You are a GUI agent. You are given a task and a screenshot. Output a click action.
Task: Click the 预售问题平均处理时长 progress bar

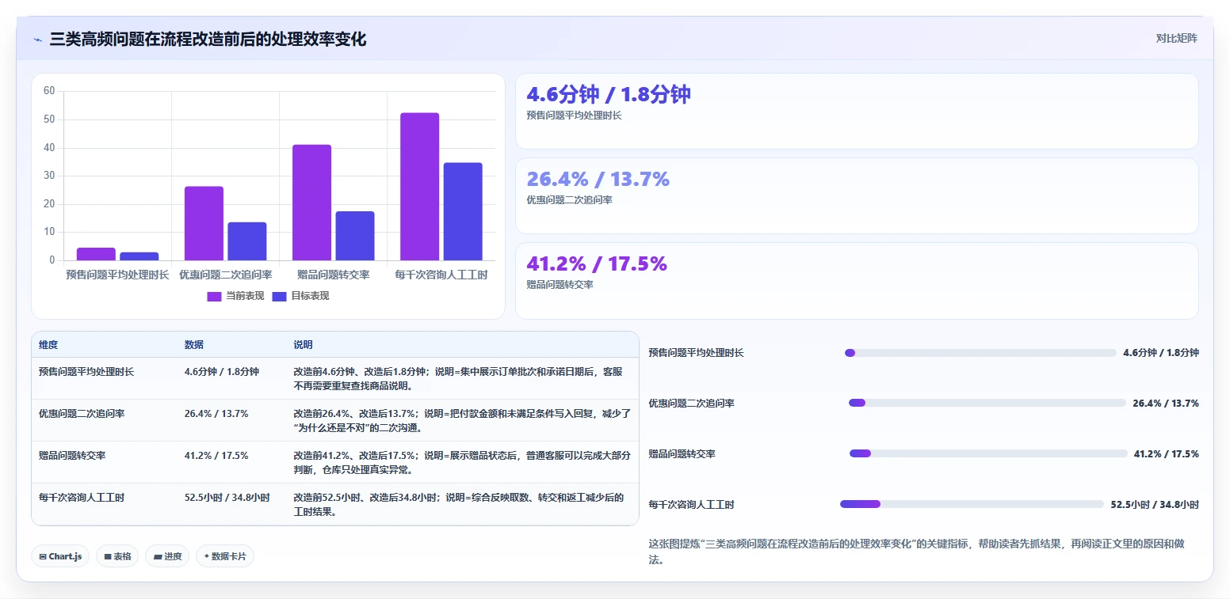[x=980, y=353]
